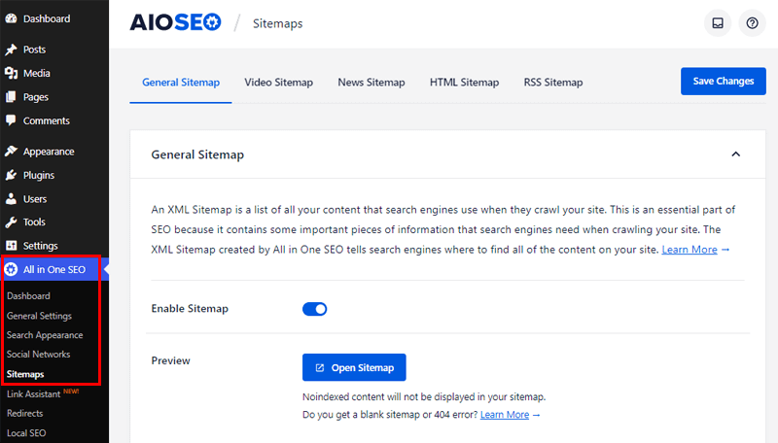778x443 pixels.
Task: Open Social Networks submenu item
Action: pos(38,355)
